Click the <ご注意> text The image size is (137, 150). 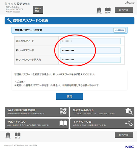pyautogui.click(x=20, y=82)
